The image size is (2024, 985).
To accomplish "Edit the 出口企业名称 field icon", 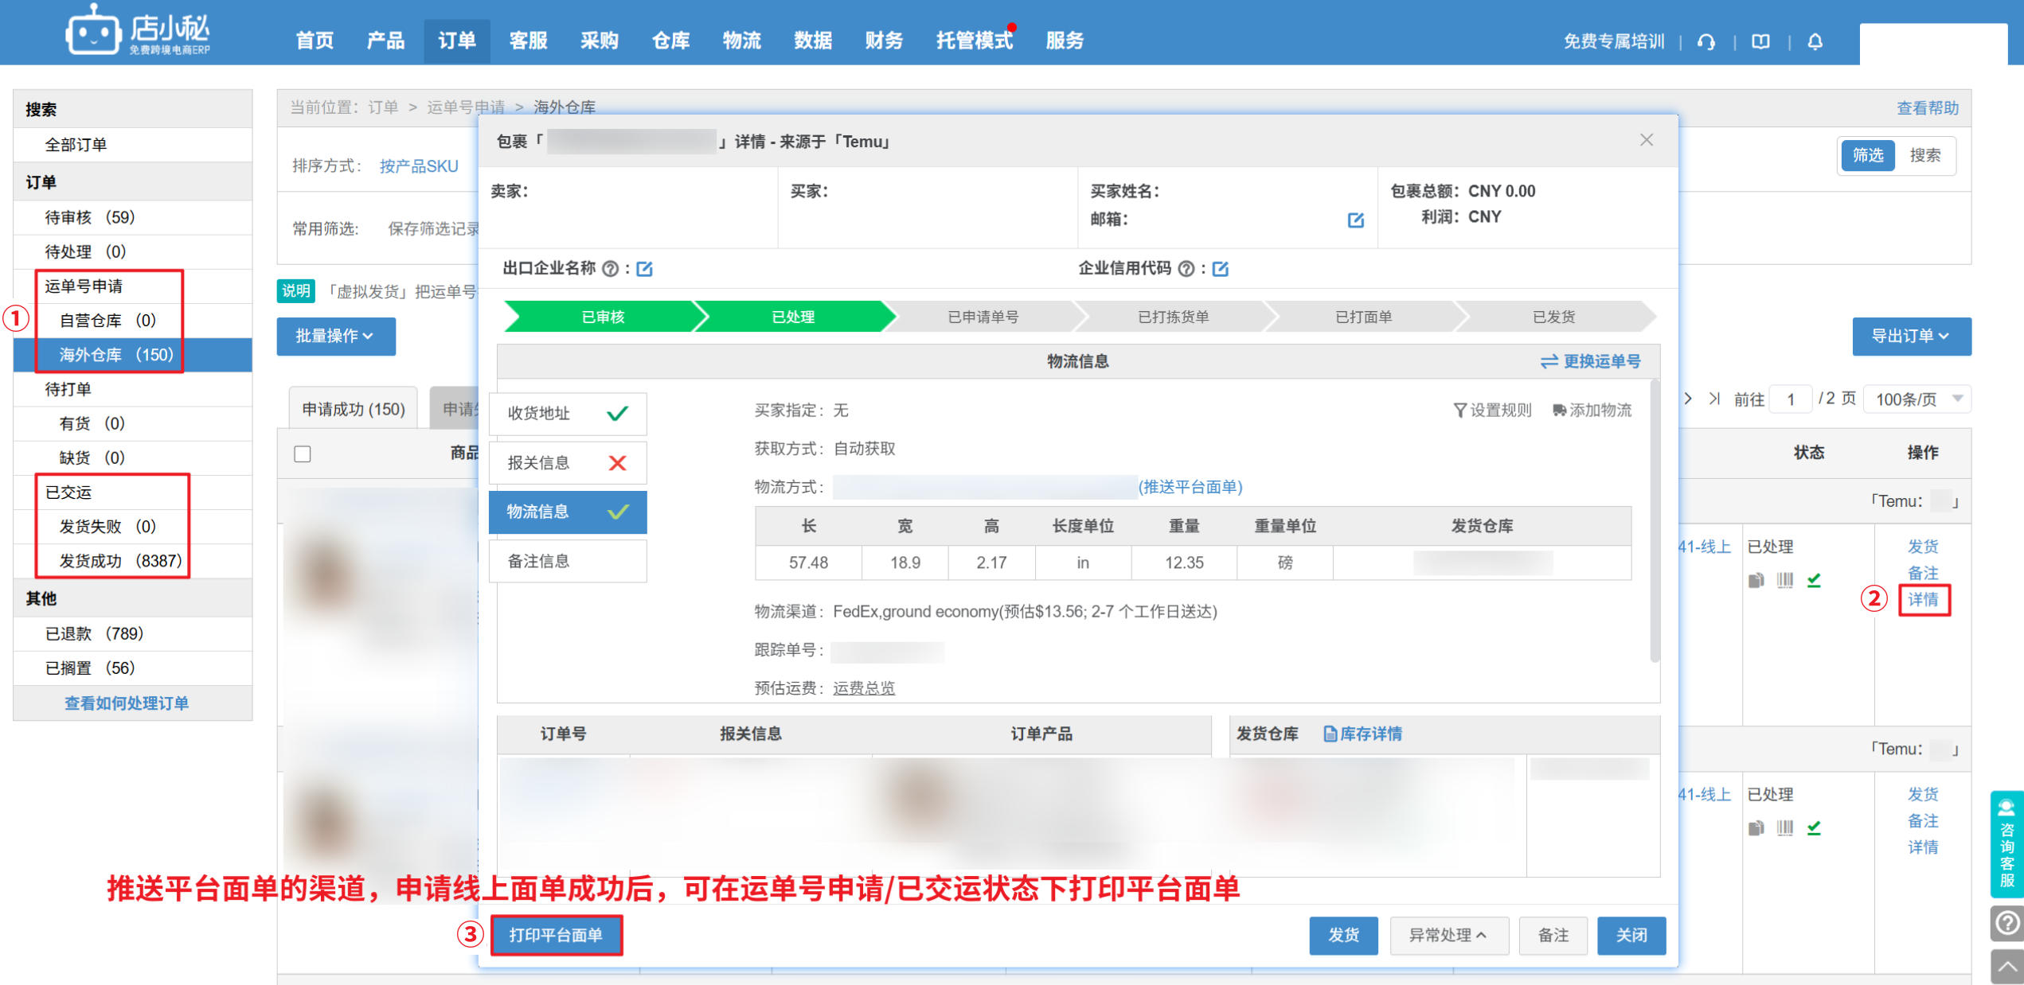I will [645, 269].
